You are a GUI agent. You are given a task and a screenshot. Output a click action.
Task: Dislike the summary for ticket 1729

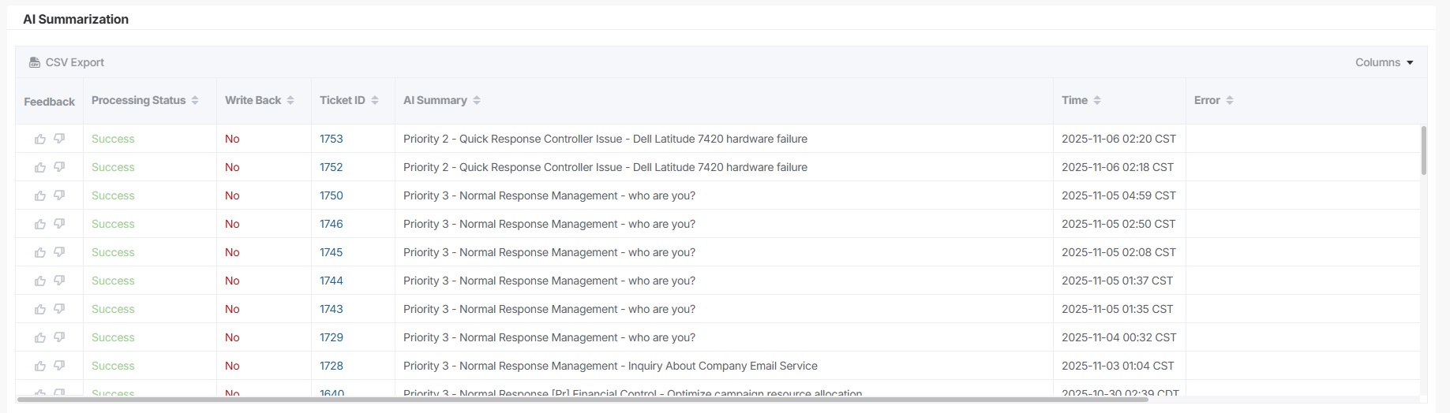(59, 337)
